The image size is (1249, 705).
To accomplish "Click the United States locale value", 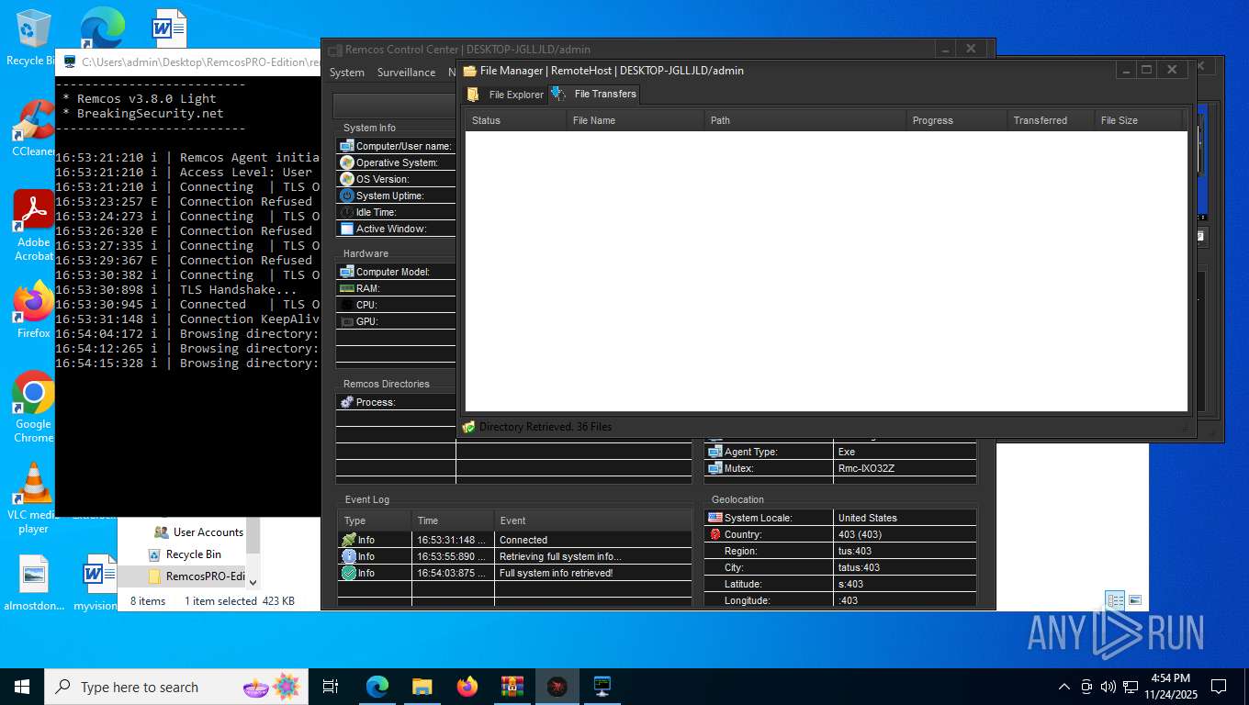I will click(868, 518).
